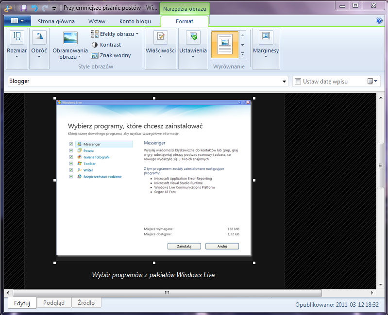388x315 pixels.
Task: Switch to the Strona główna tab
Action: [x=56, y=21]
